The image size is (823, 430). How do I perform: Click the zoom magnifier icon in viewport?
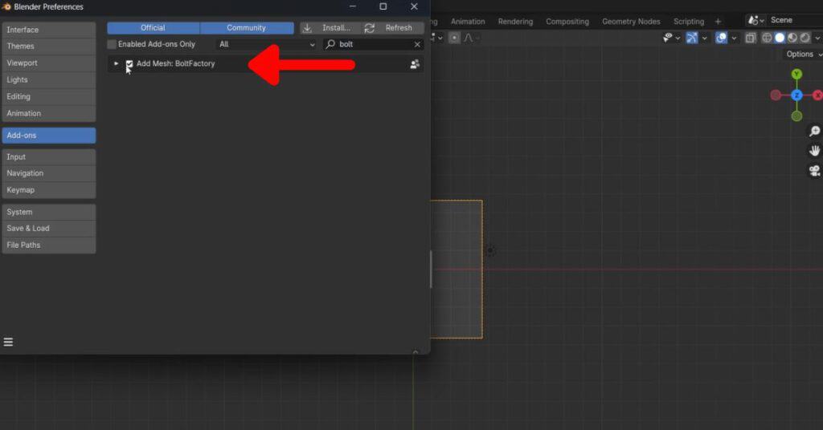[814, 132]
